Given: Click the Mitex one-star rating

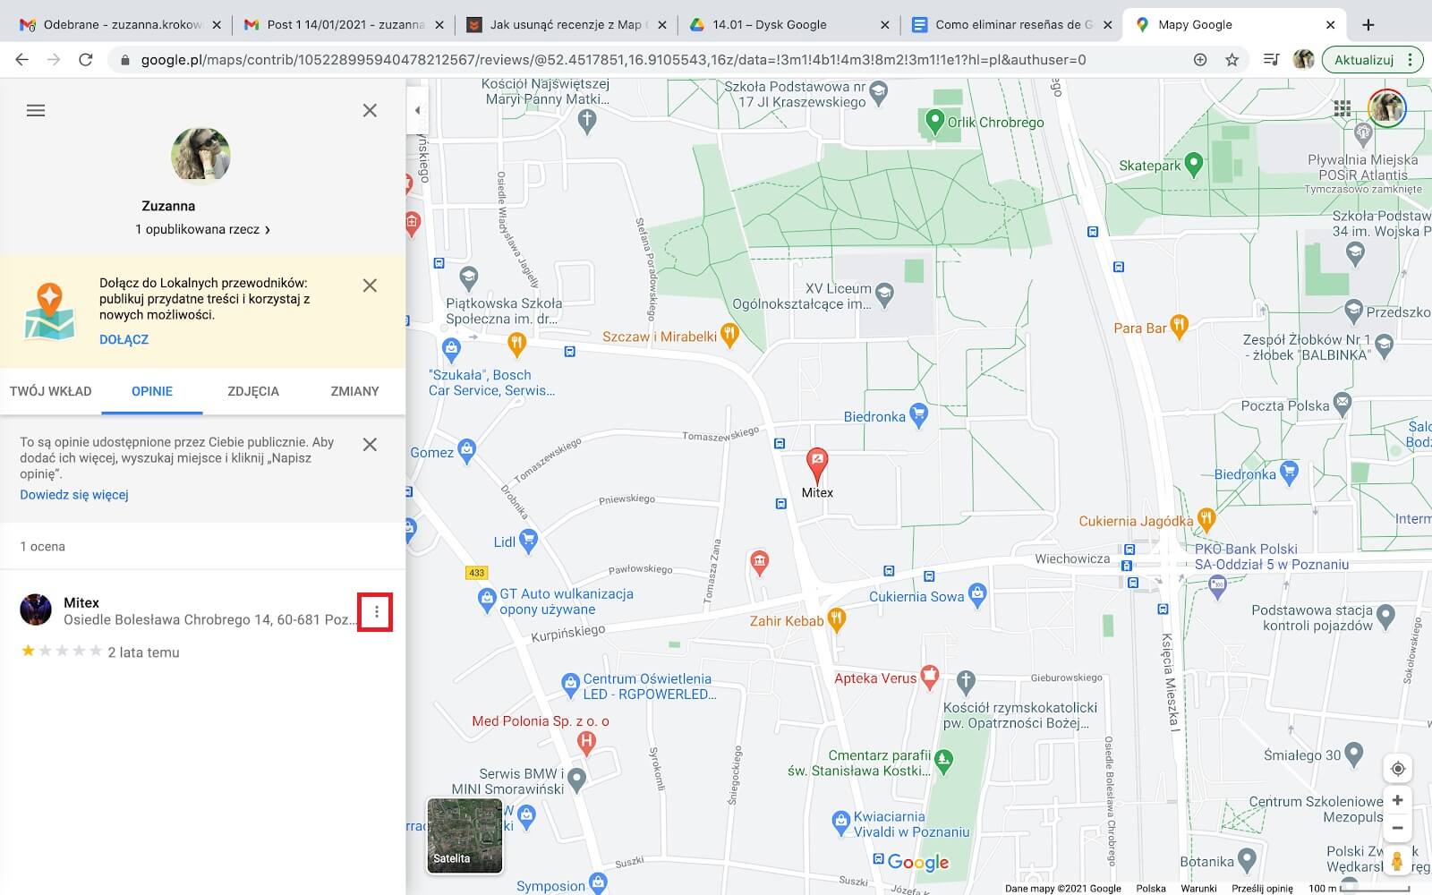Looking at the screenshot, I should tap(62, 652).
